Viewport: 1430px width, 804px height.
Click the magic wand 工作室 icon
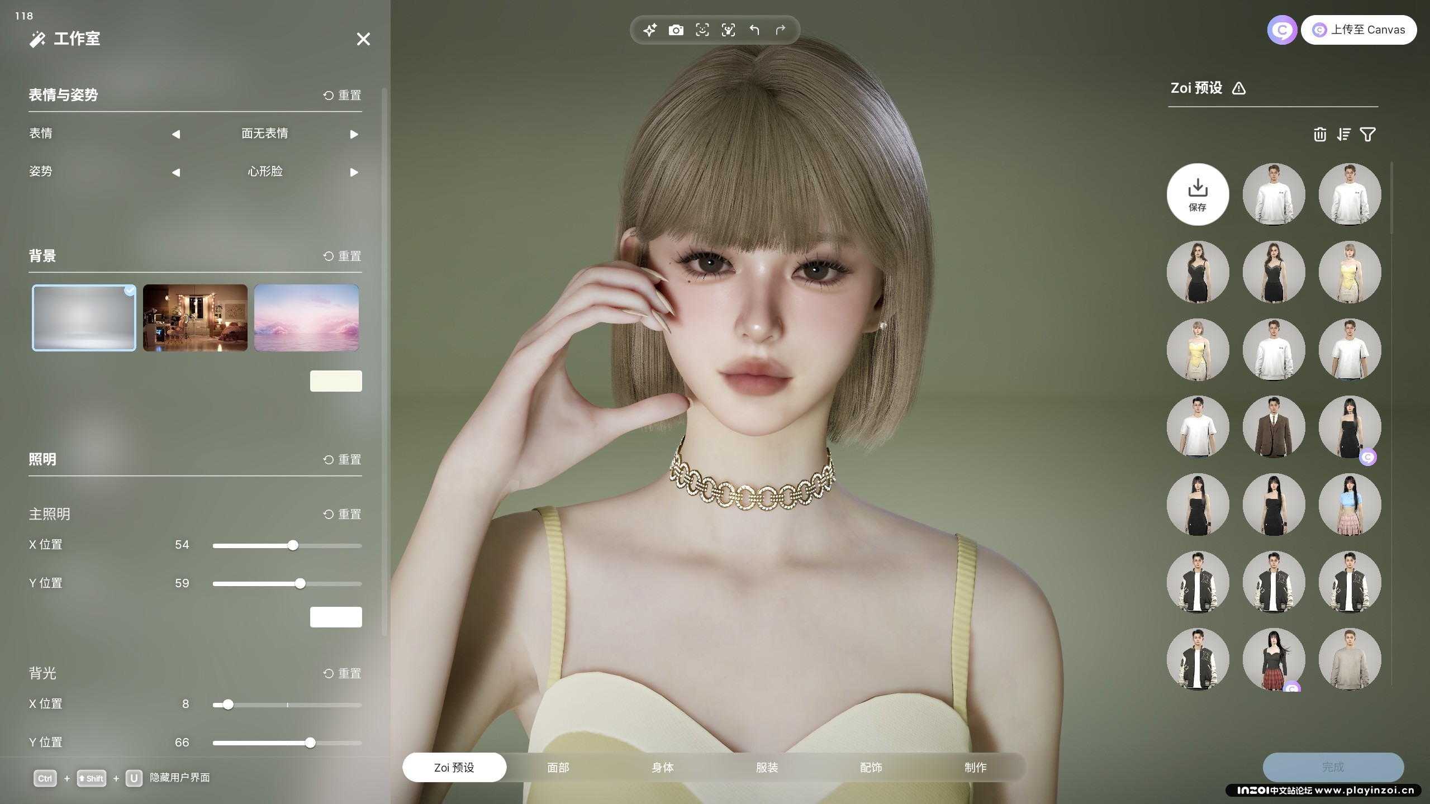(x=37, y=39)
